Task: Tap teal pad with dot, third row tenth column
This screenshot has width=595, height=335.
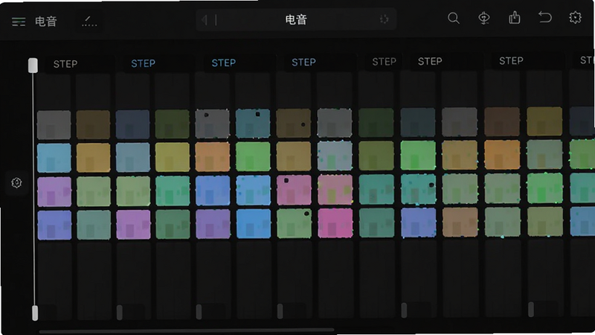Action: point(418,189)
